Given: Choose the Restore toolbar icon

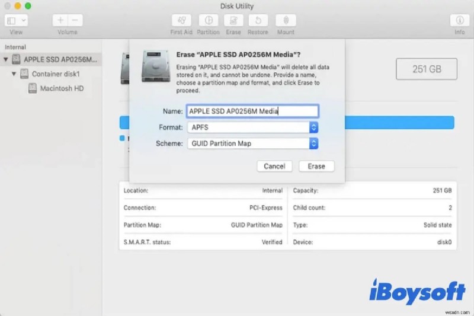Looking at the screenshot, I should pos(258,20).
